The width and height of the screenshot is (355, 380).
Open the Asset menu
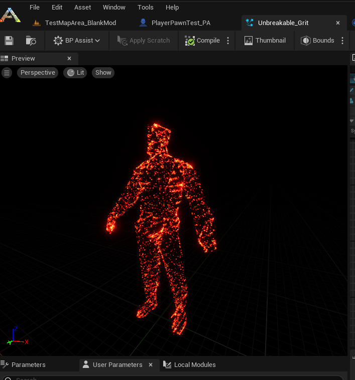(x=83, y=8)
